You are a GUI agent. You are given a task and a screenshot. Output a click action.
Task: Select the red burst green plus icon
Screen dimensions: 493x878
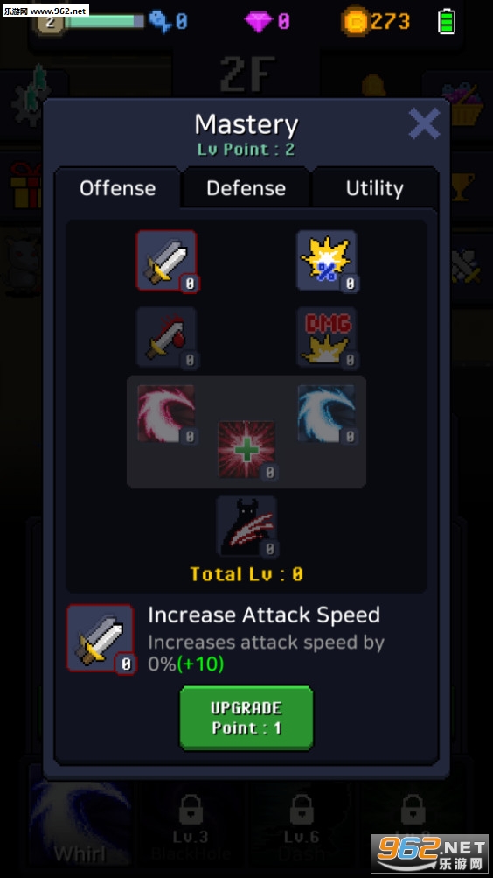246,450
